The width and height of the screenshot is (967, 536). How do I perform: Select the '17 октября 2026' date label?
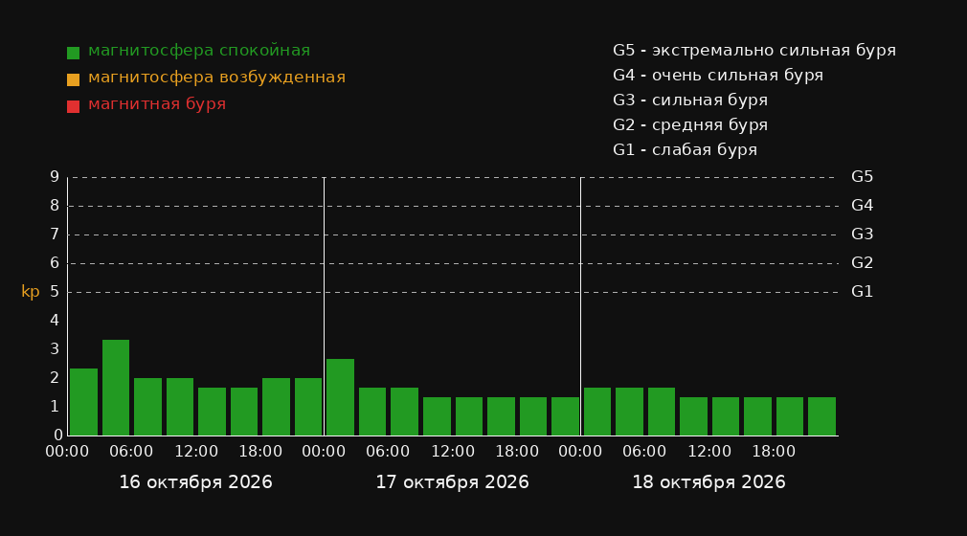pyautogui.click(x=452, y=482)
